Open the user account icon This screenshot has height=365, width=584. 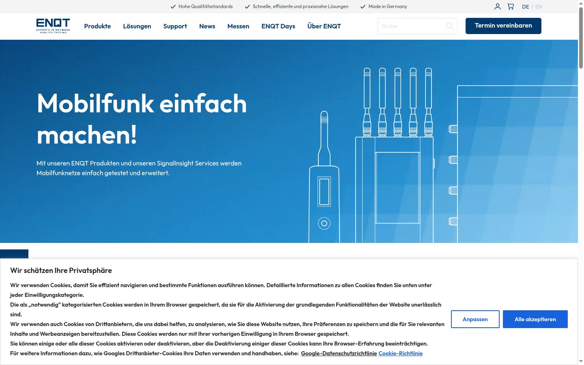pyautogui.click(x=498, y=6)
